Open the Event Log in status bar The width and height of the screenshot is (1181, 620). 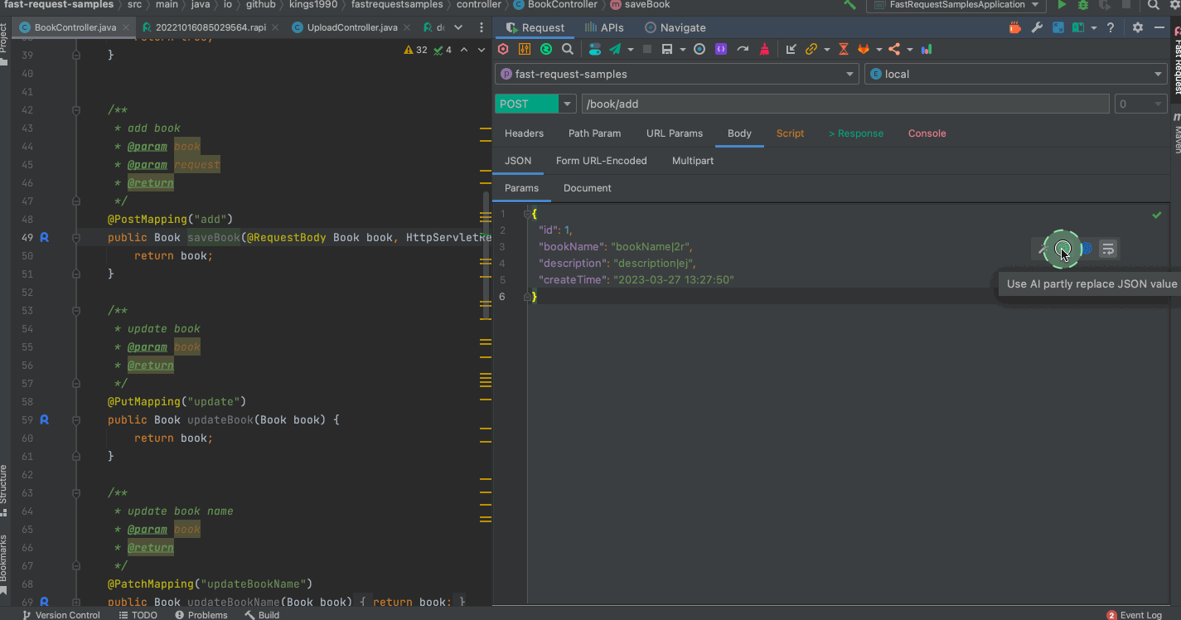(x=1140, y=615)
